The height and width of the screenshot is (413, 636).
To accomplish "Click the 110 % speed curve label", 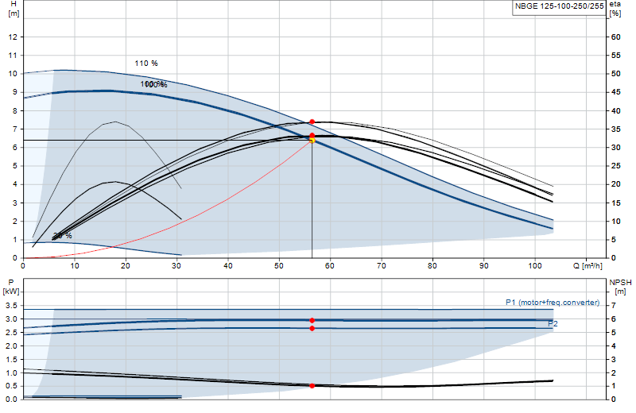I will click(x=146, y=64).
